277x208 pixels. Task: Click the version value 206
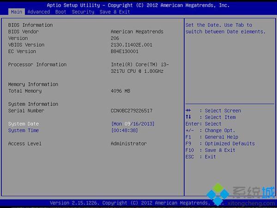coord(115,38)
